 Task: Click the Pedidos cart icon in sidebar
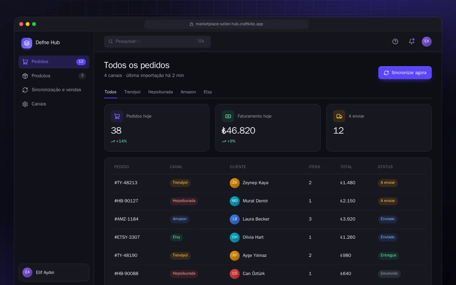[25, 62]
